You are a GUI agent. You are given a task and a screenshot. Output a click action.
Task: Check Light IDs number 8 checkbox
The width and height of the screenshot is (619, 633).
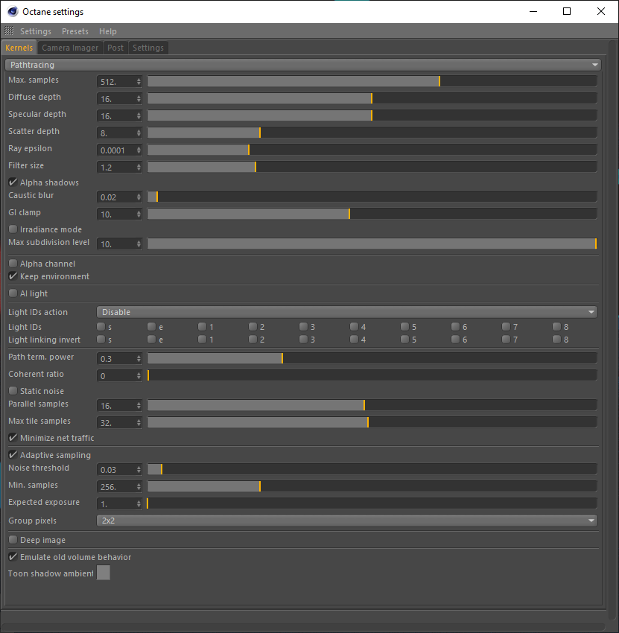(557, 326)
